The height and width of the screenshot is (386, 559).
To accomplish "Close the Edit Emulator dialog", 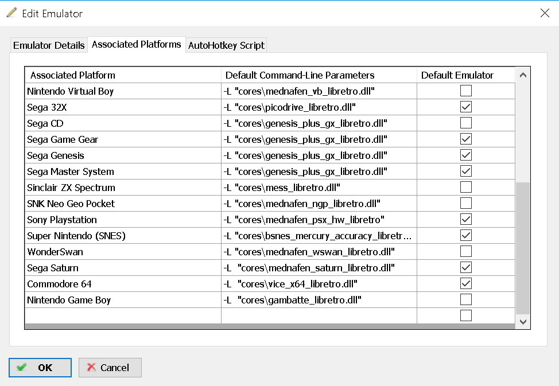I will 545,13.
